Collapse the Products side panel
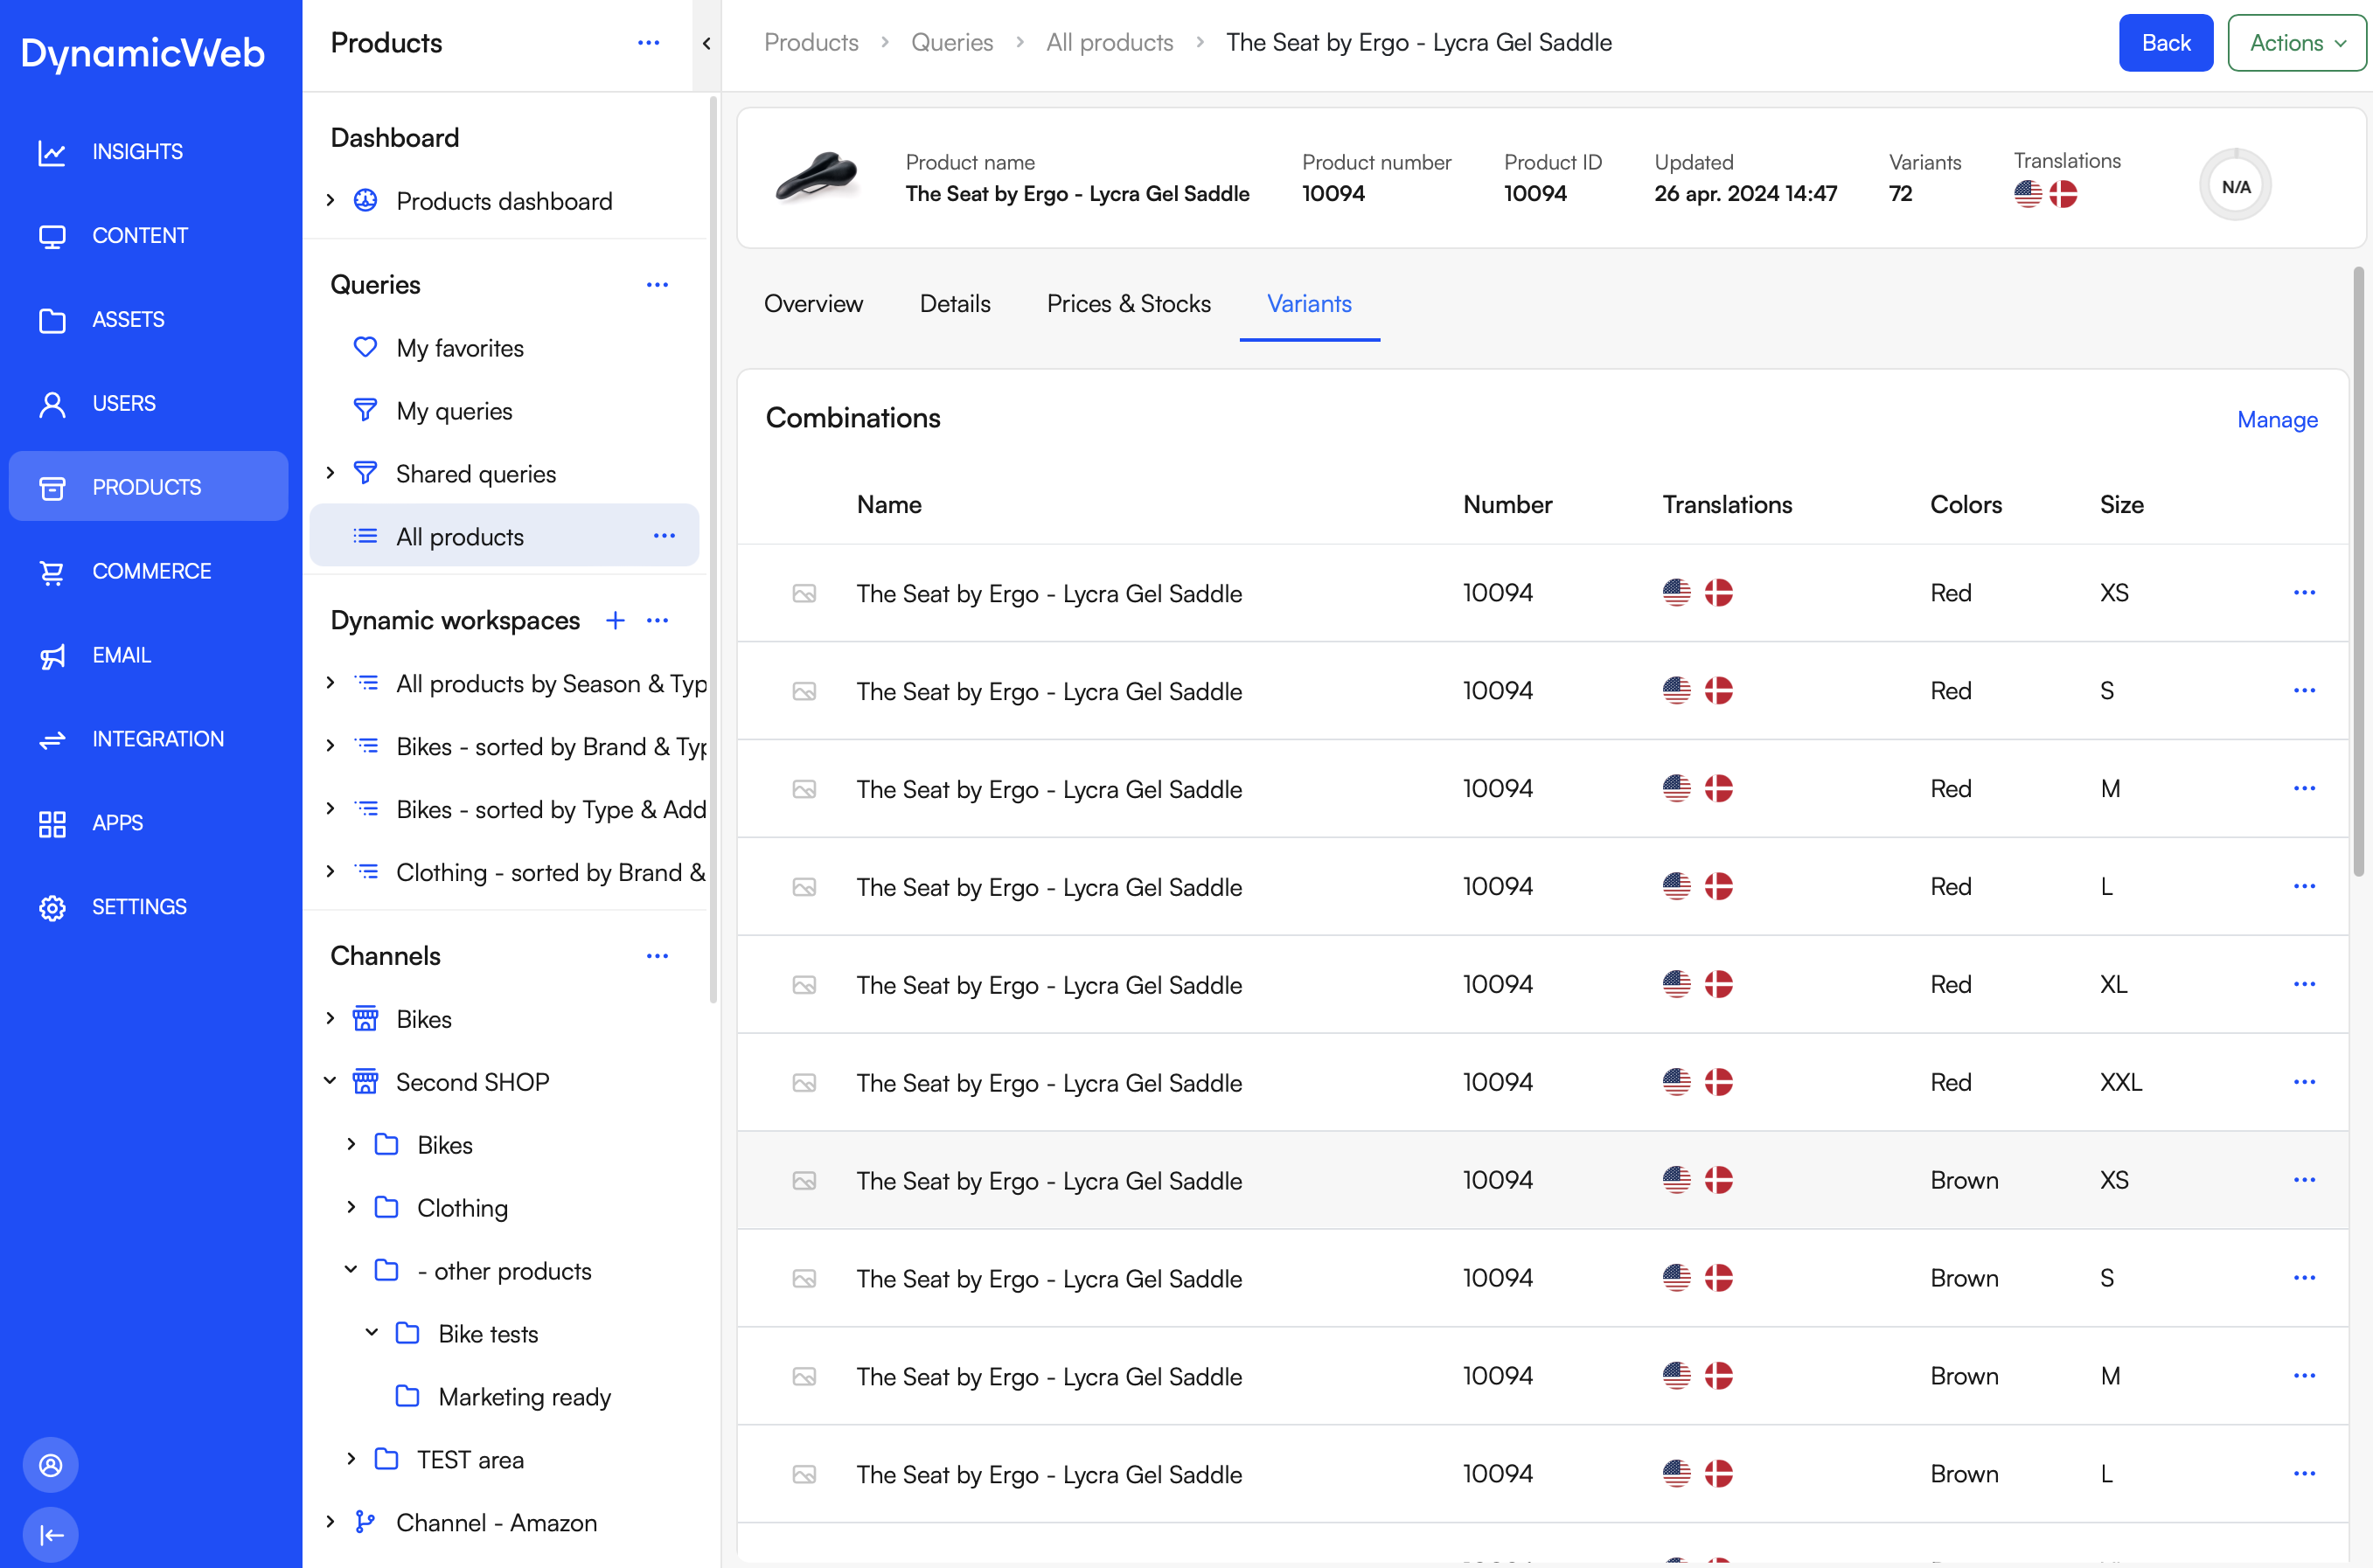The image size is (2373, 1568). (x=706, y=44)
